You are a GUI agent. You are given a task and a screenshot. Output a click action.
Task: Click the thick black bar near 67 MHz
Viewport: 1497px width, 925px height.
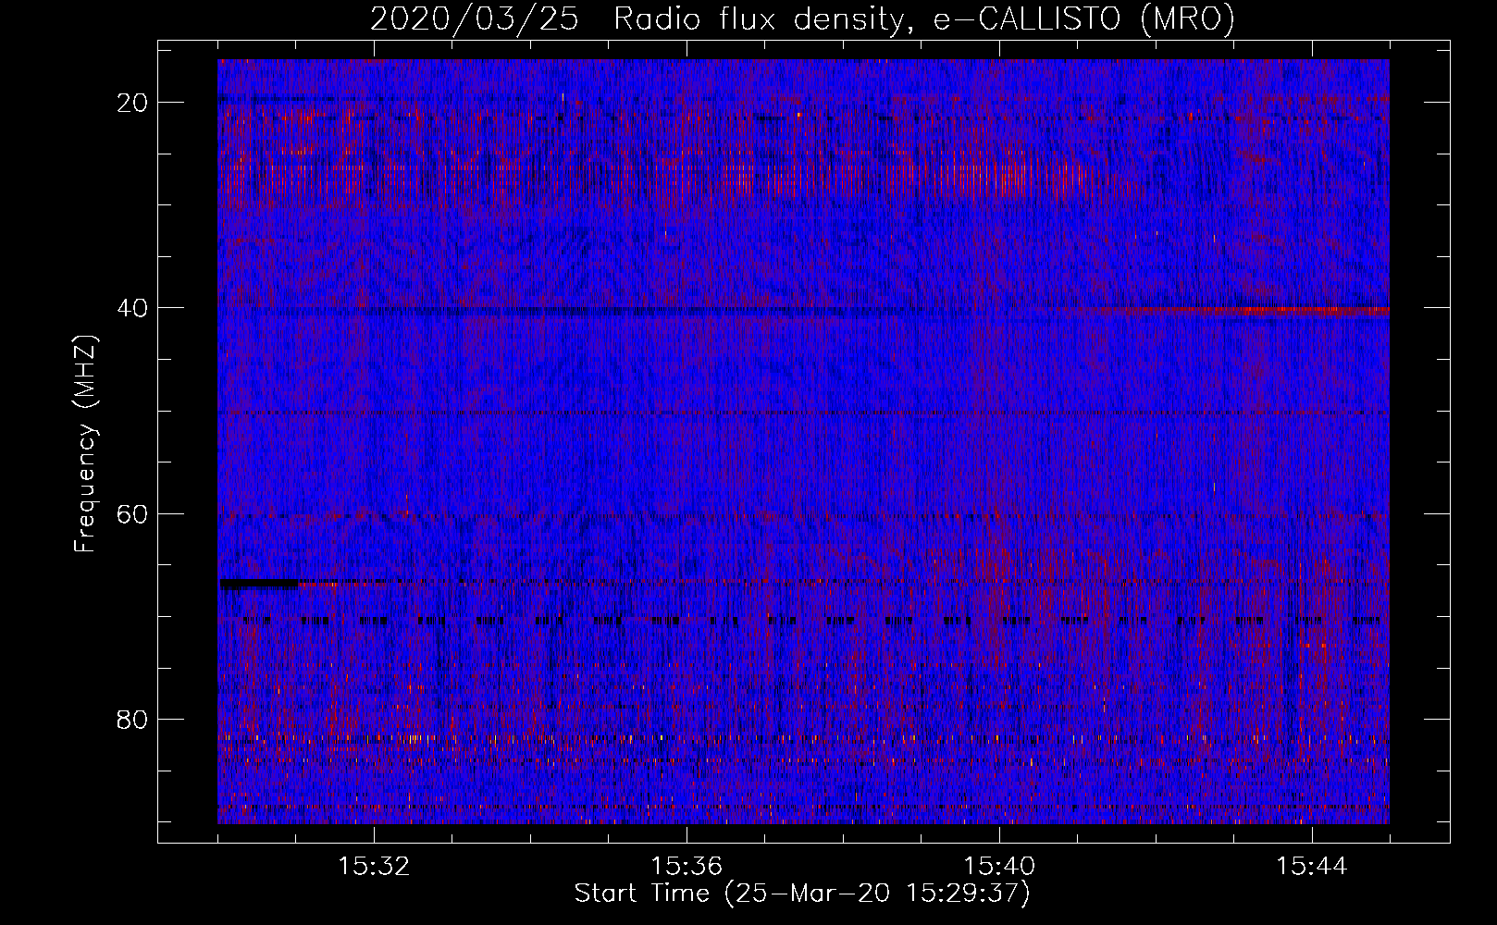[x=259, y=584]
